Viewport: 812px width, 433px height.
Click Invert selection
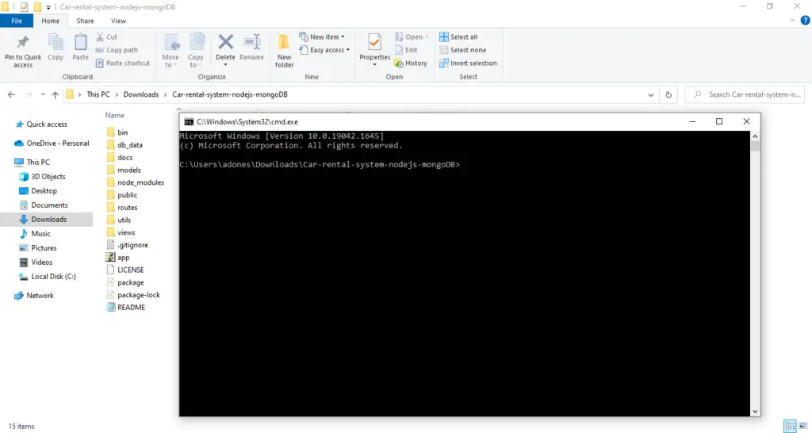pyautogui.click(x=468, y=63)
